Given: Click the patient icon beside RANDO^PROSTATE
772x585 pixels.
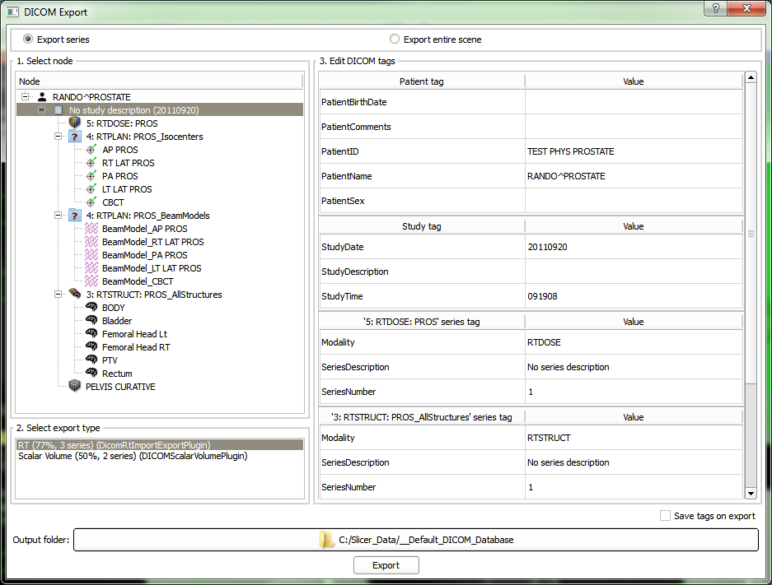Looking at the screenshot, I should pyautogui.click(x=42, y=97).
